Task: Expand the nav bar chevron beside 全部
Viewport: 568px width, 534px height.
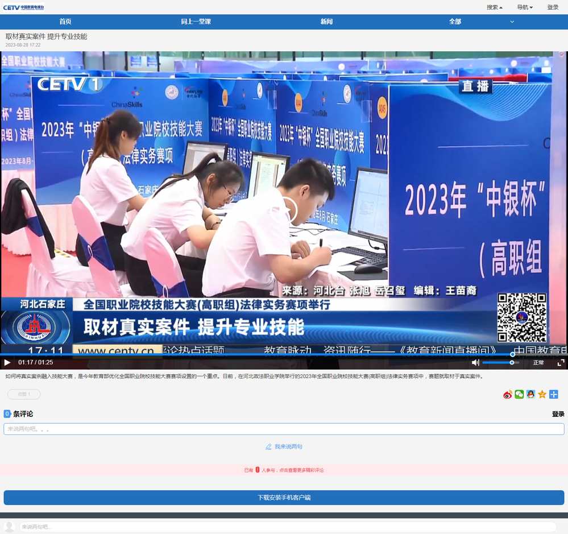Action: (512, 22)
